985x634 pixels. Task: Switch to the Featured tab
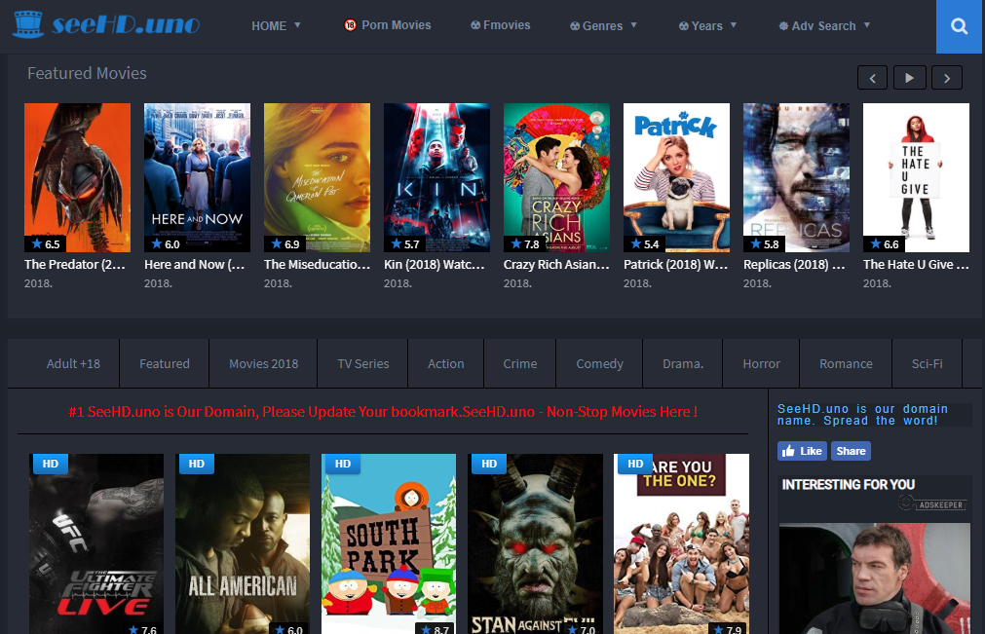click(164, 363)
